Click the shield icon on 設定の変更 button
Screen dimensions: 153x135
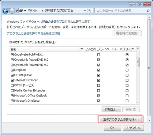point(118,33)
